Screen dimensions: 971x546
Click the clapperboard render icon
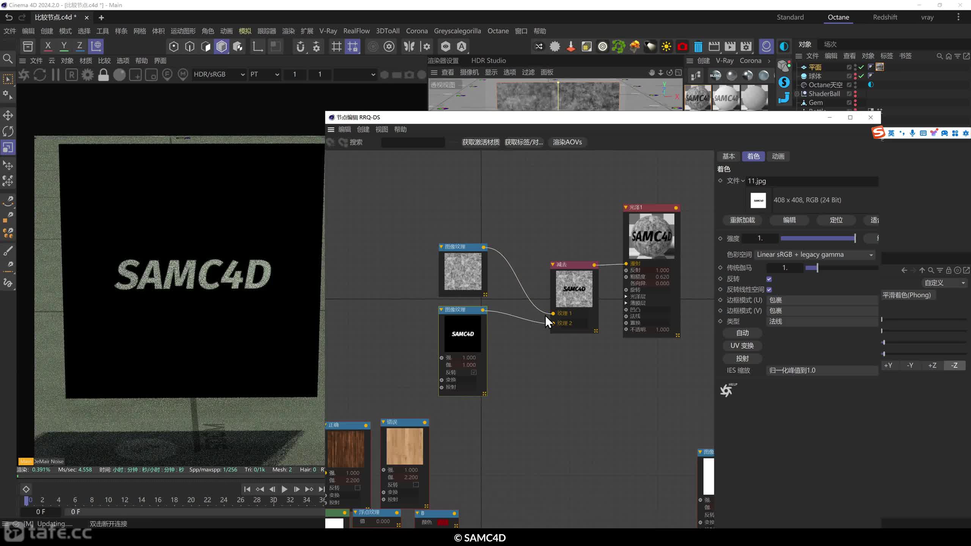[714, 46]
